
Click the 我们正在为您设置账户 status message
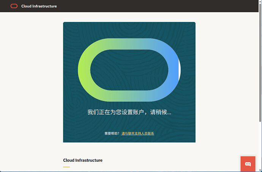click(129, 112)
